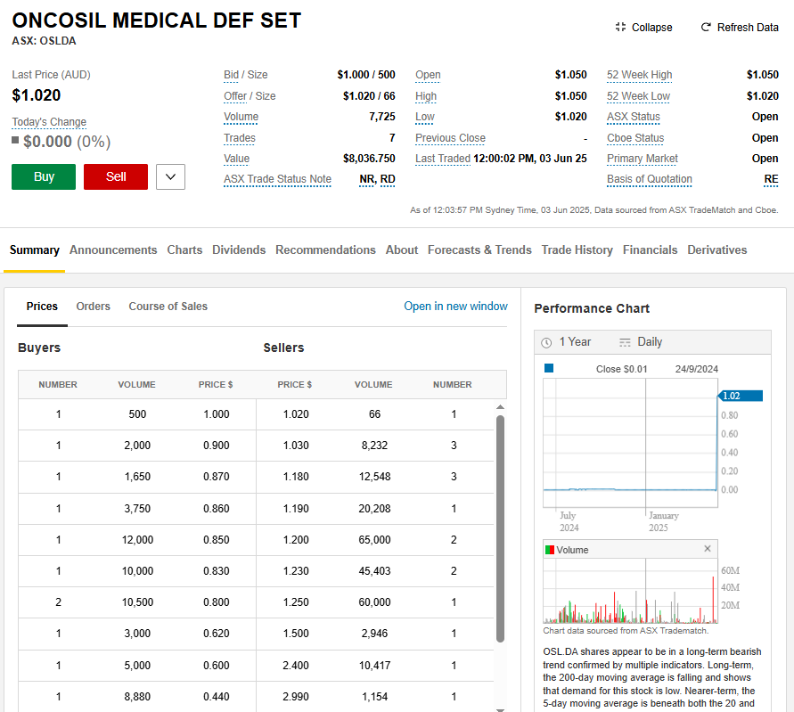The height and width of the screenshot is (712, 794).
Task: Click the 1.02 price marker on chart
Action: coord(740,396)
